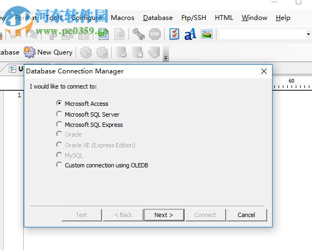The image size is (312, 250).
Task: Click the database connect plug icon
Action: [x=154, y=52]
